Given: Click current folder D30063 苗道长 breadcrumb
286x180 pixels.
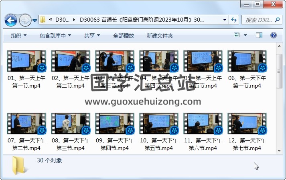Looking at the screenshot, I should click(142, 20).
